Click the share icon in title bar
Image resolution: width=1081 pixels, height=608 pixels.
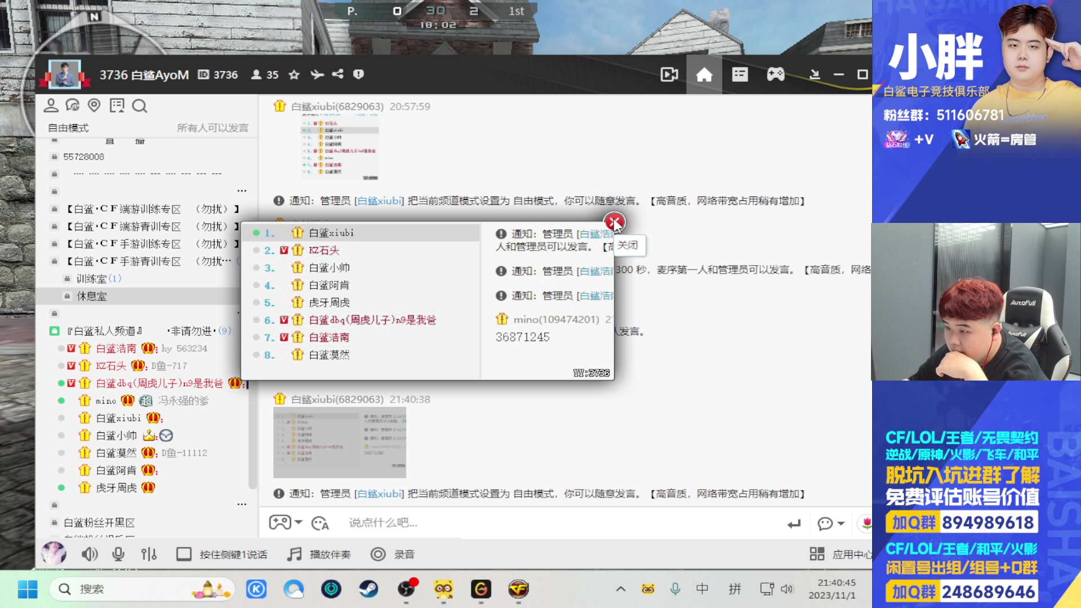(337, 74)
